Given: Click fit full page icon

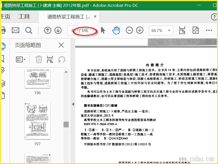Looking at the screenshot, I should tap(195, 30).
